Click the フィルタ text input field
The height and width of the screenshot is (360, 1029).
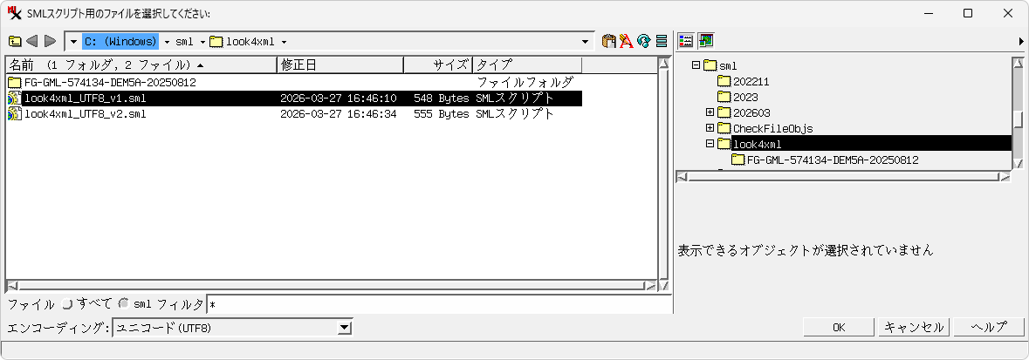pyautogui.click(x=436, y=305)
